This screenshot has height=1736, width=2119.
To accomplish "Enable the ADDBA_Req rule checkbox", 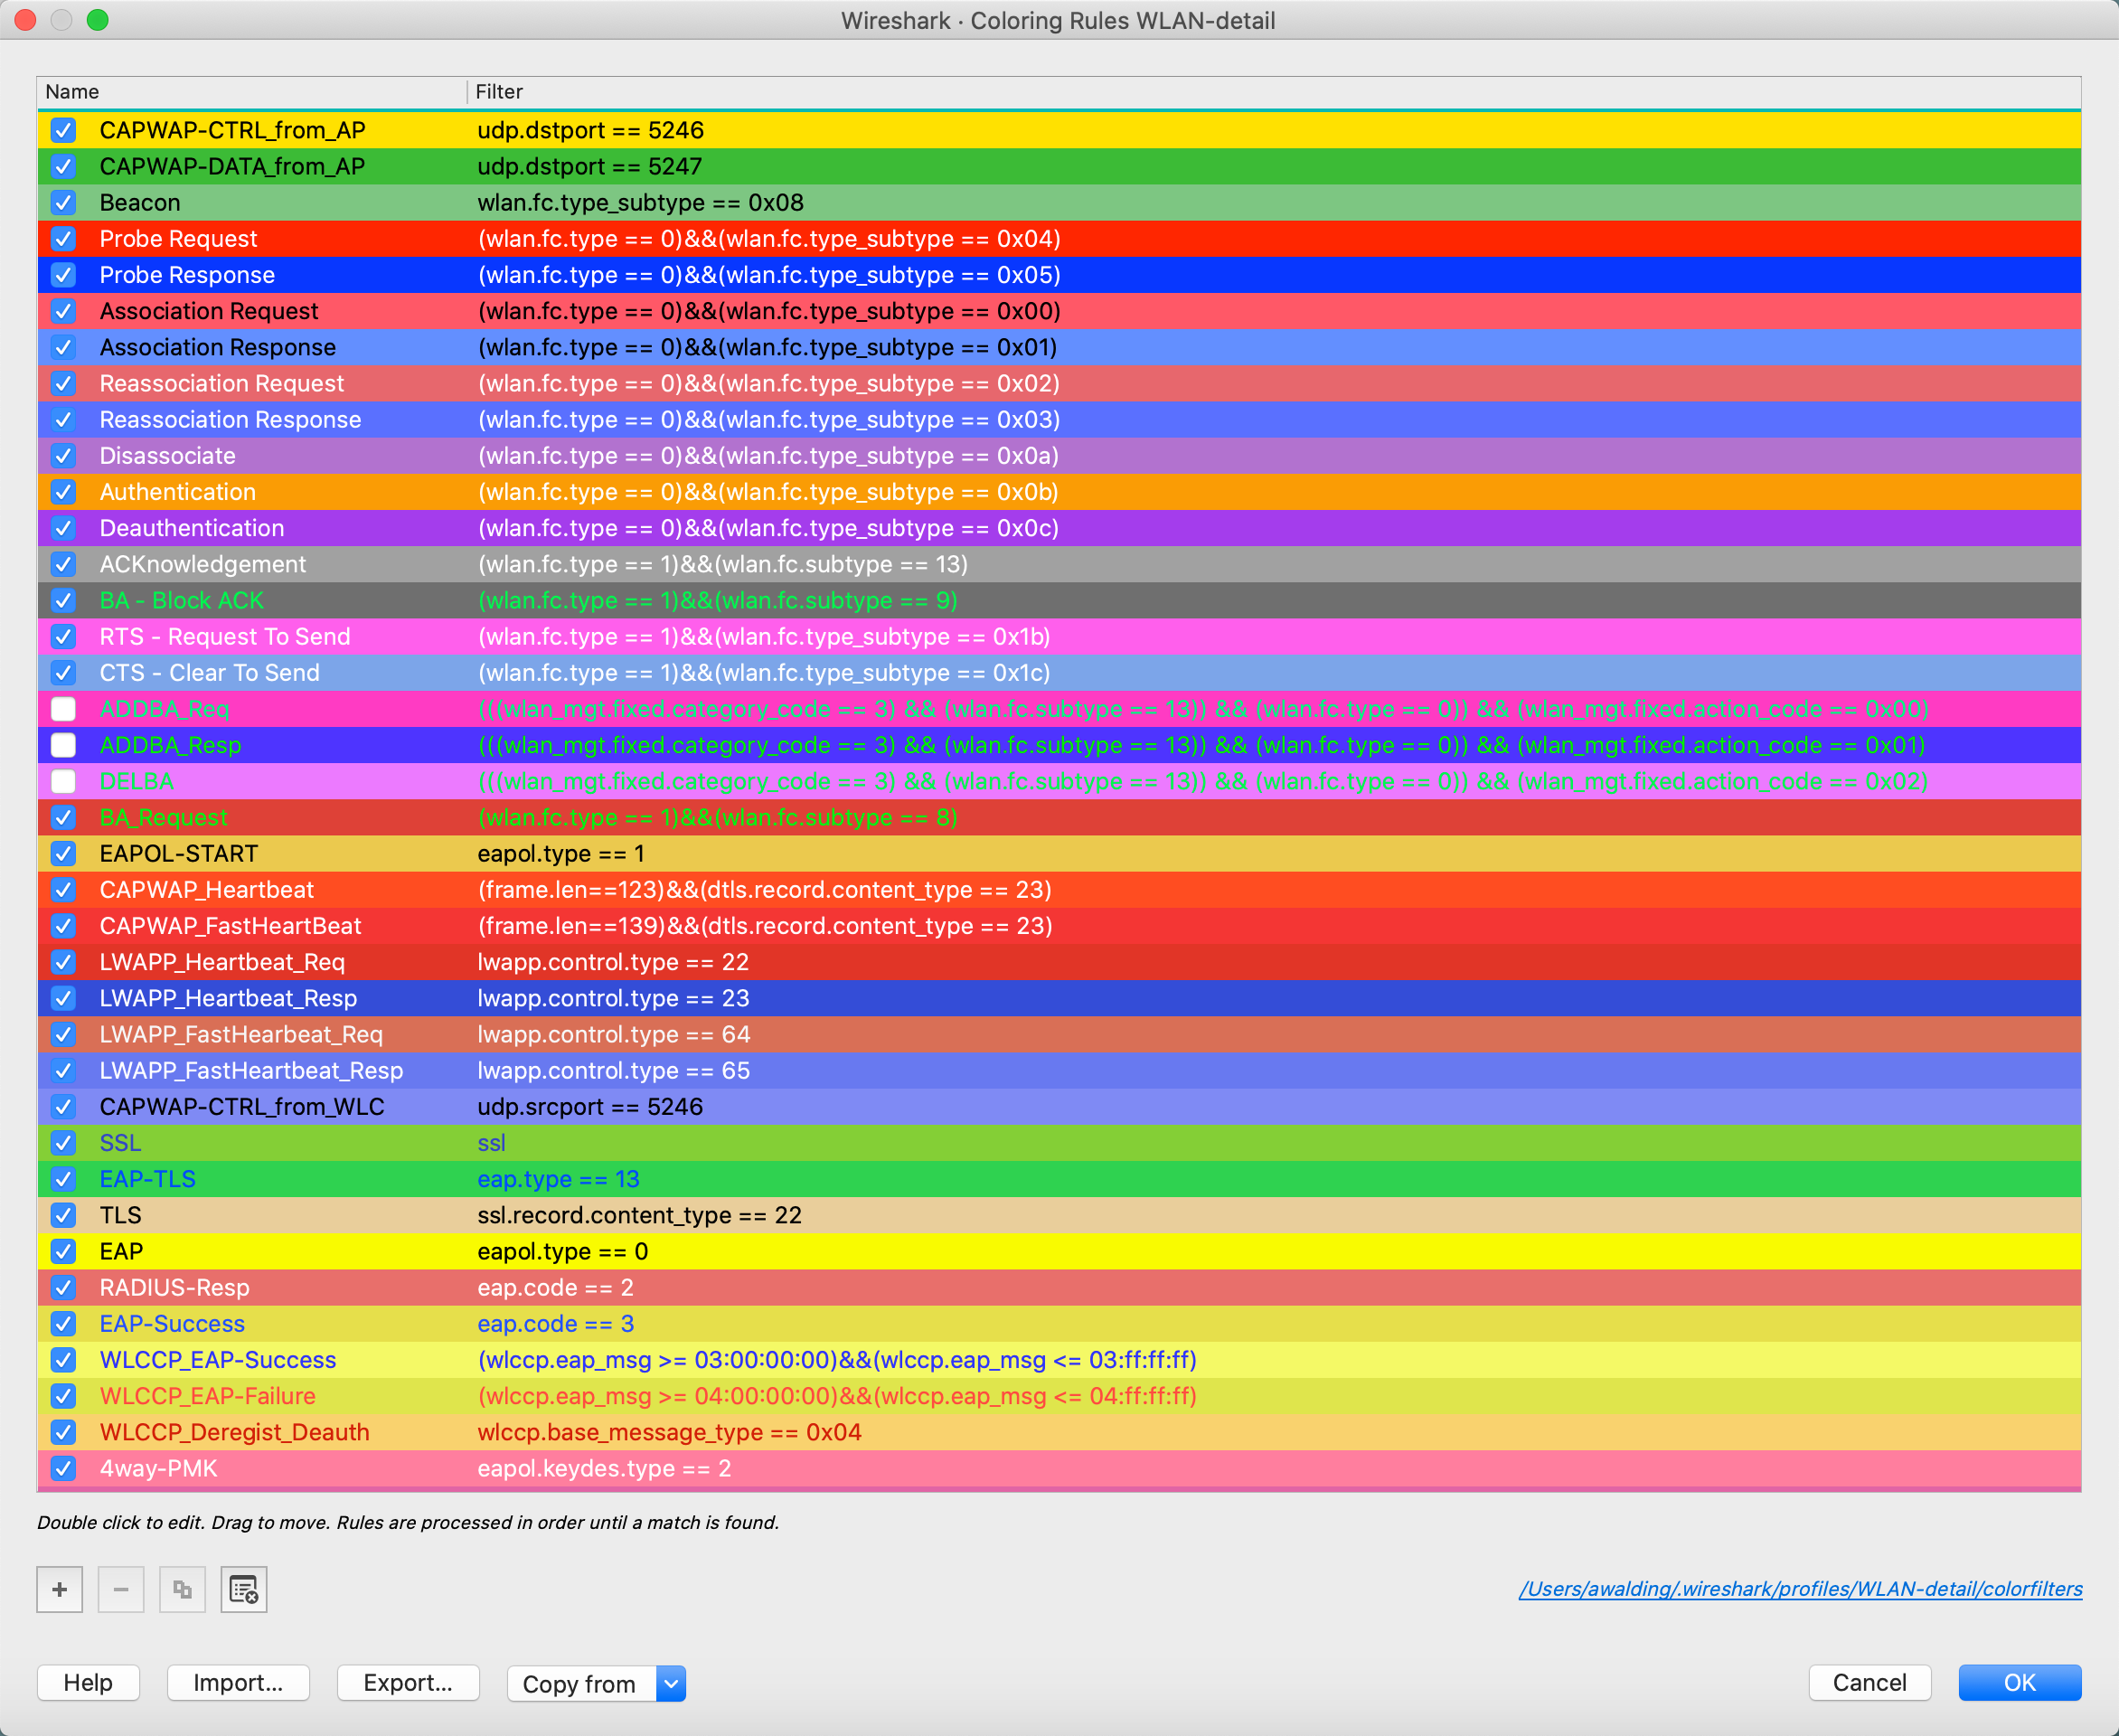I will point(64,709).
